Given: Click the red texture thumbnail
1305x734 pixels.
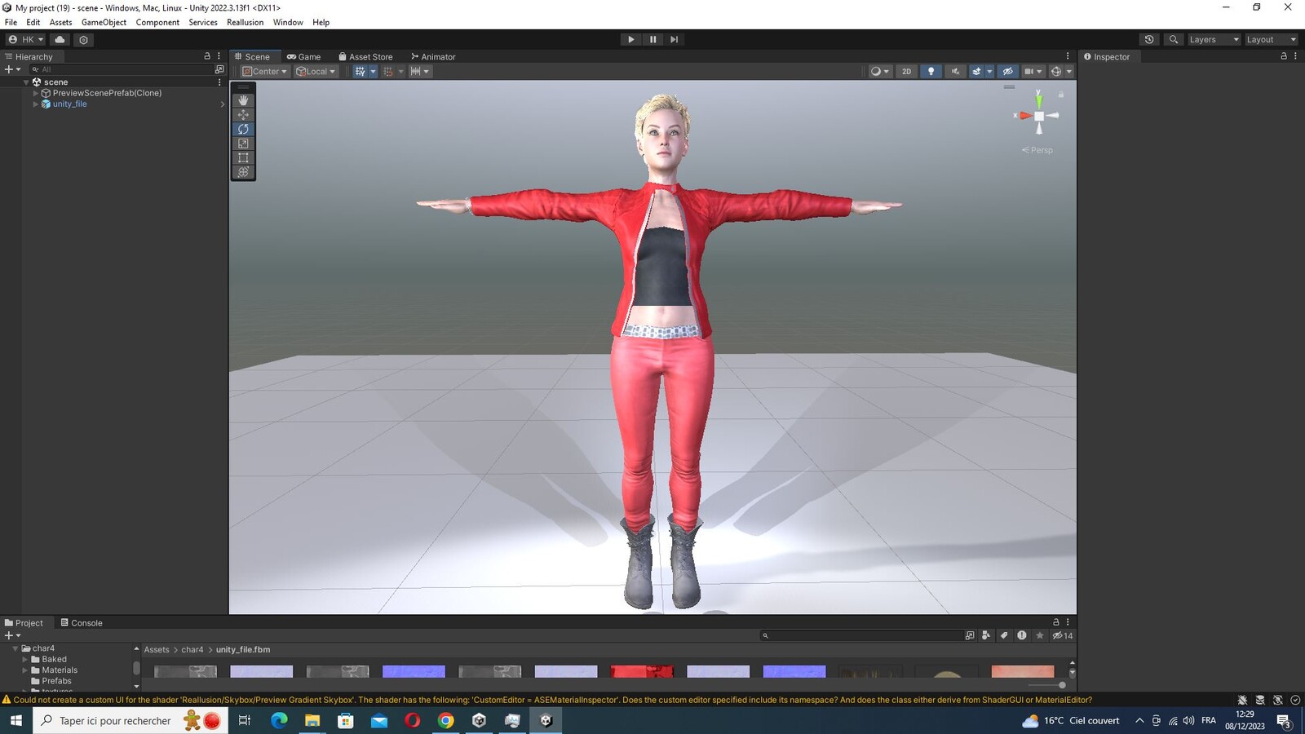Looking at the screenshot, I should coord(642,671).
